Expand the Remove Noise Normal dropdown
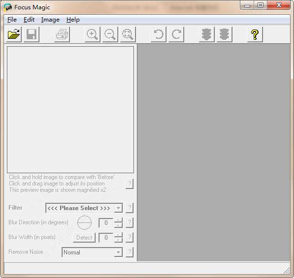Image resolution: width=294 pixels, height=278 pixels. 118,252
